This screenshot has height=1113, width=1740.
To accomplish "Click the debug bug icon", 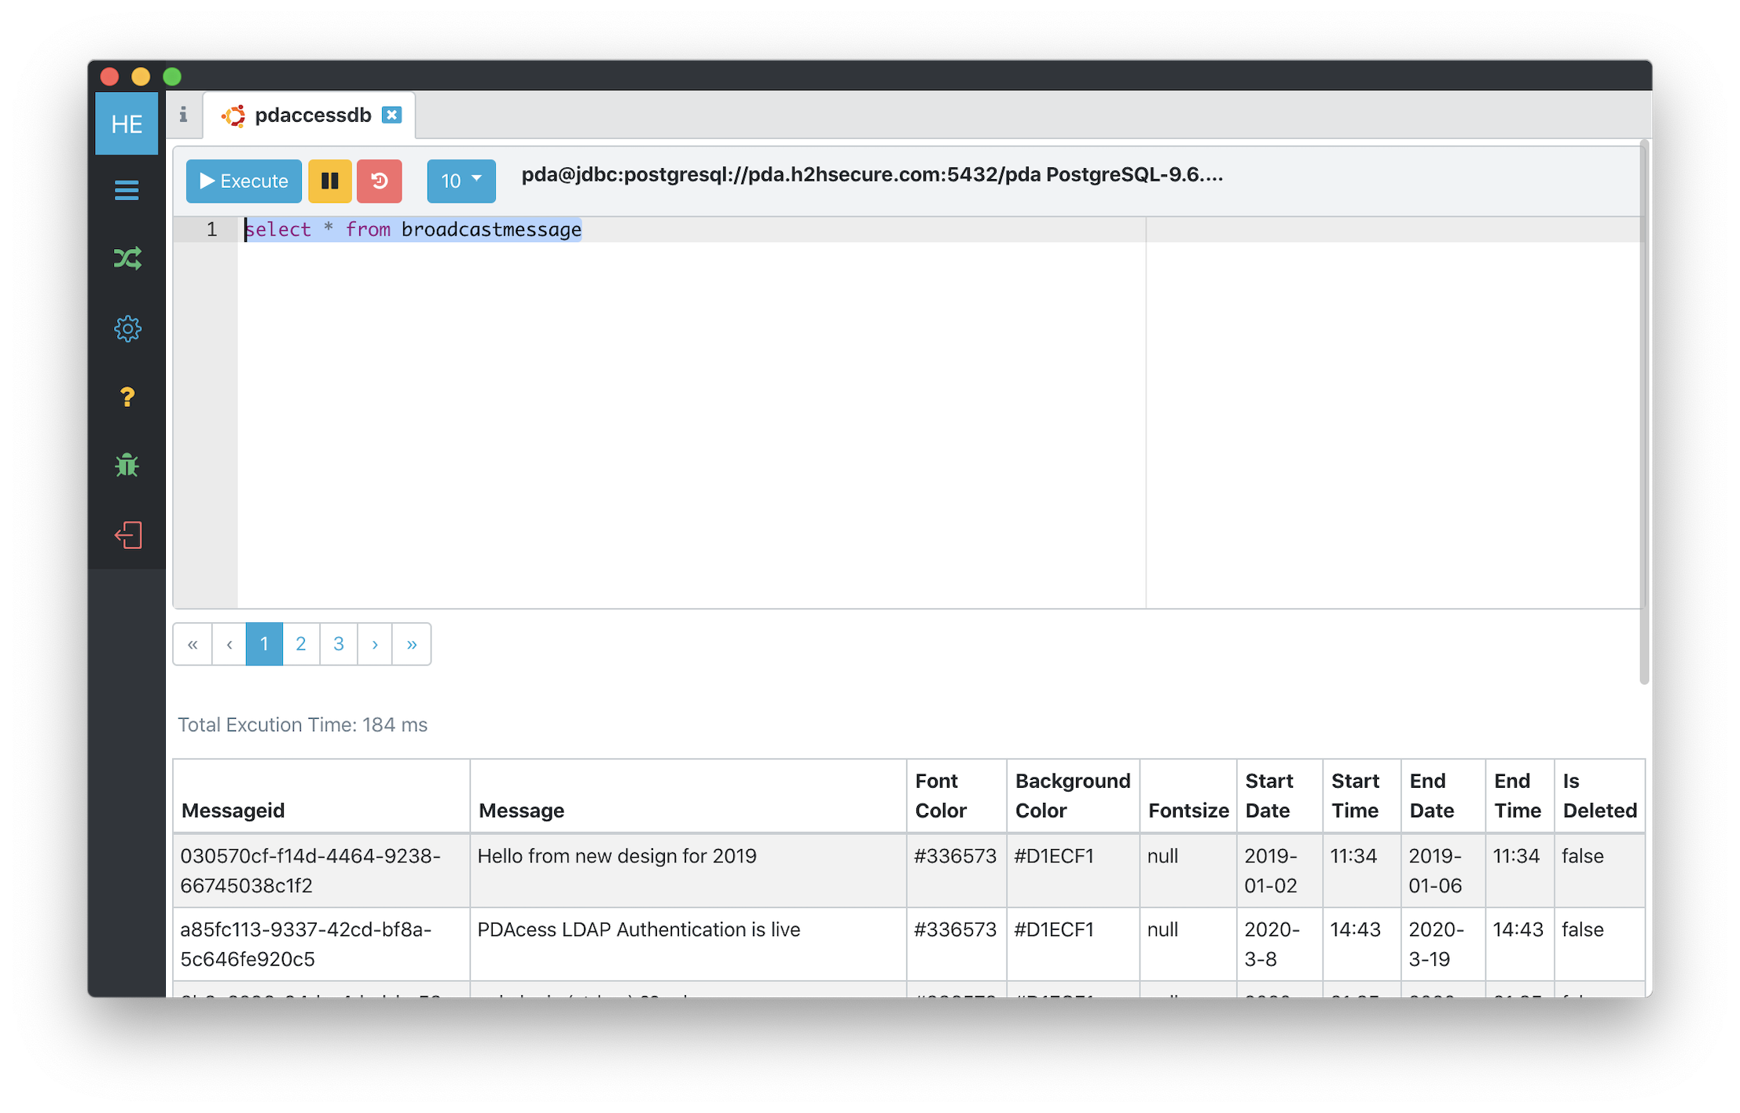I will pyautogui.click(x=127, y=465).
